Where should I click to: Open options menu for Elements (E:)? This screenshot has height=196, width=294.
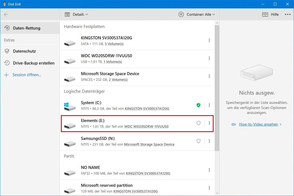[209, 123]
